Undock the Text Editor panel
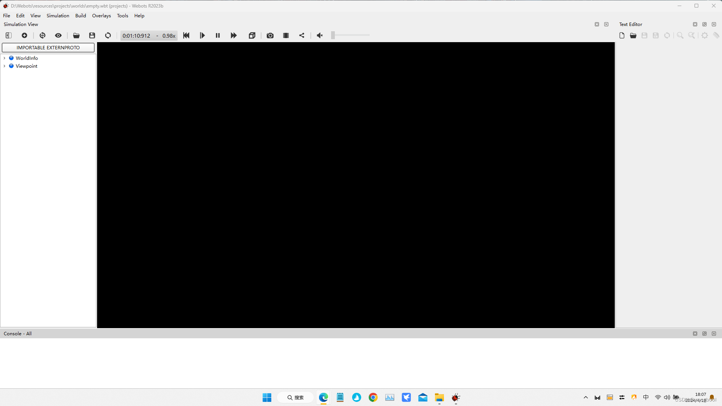 [x=704, y=24]
